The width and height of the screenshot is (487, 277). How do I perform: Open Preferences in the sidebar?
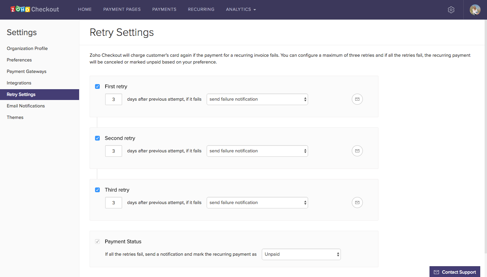40,60
